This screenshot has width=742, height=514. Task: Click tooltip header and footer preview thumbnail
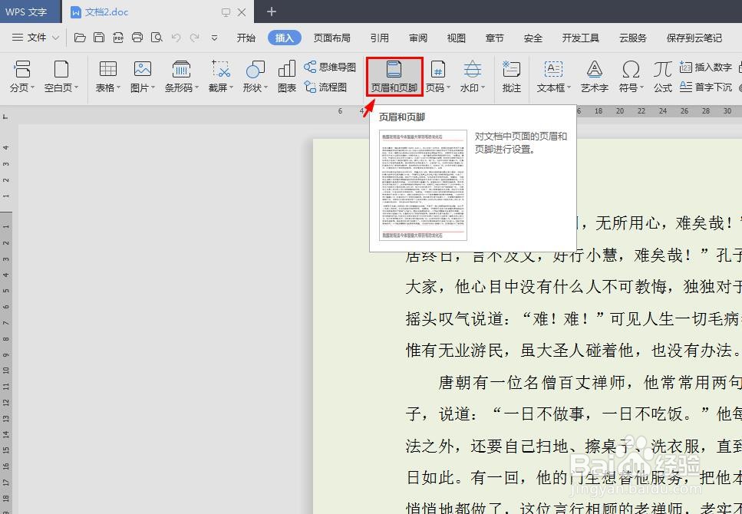point(423,186)
